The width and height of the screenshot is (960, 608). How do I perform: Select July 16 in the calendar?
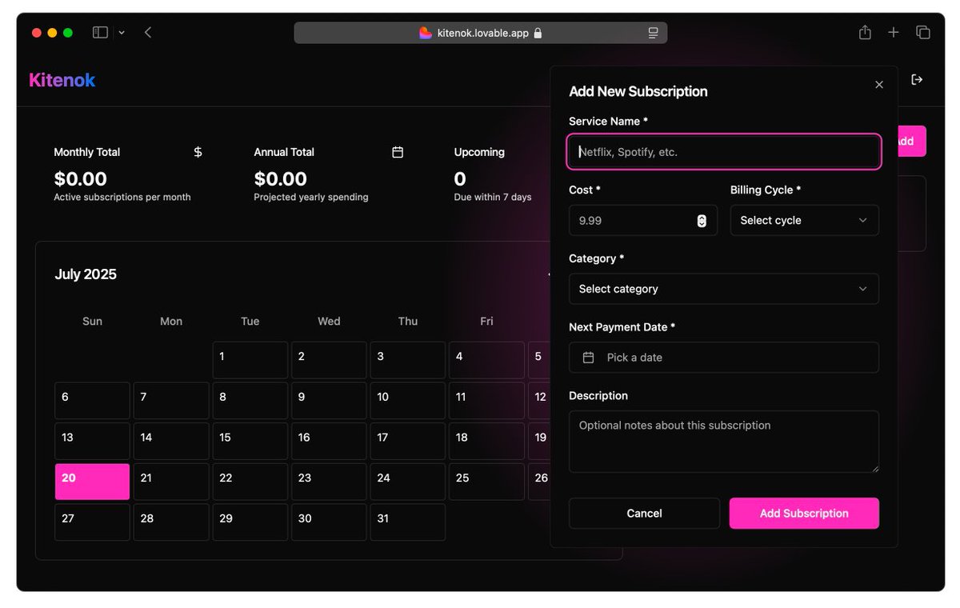[329, 441]
